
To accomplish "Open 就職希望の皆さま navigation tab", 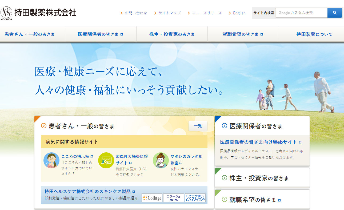I will [x=243, y=34].
